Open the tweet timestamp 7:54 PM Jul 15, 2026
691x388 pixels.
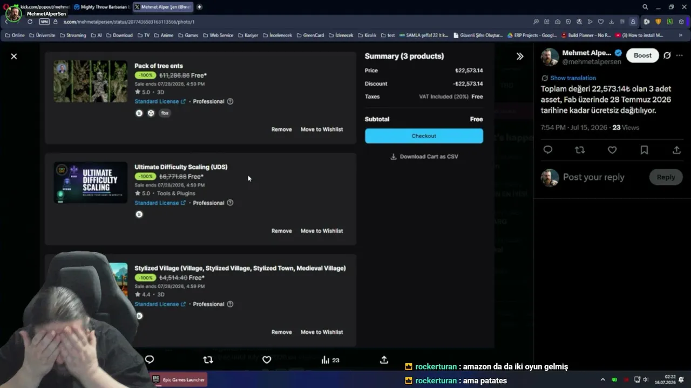[573, 128]
